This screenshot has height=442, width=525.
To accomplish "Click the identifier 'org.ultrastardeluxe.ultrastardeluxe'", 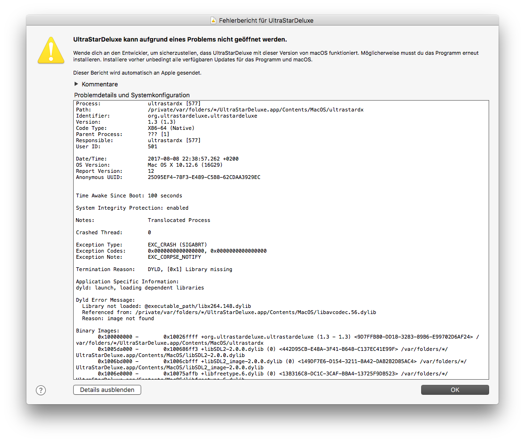I will tap(203, 116).
